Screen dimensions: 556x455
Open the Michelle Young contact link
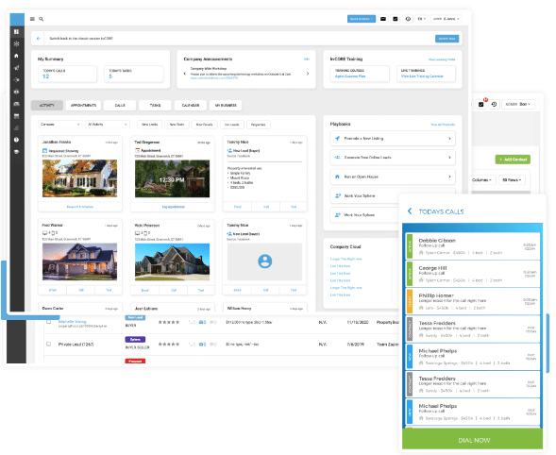click(72, 321)
